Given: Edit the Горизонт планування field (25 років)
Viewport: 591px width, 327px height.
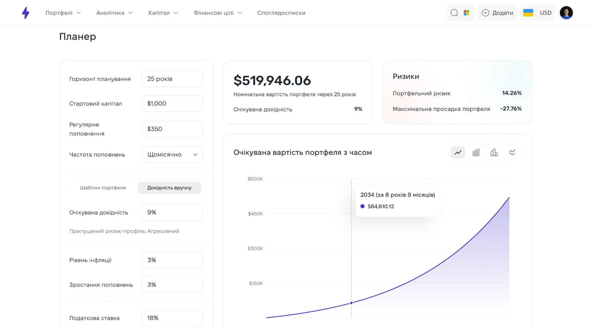Looking at the screenshot, I should (x=172, y=79).
